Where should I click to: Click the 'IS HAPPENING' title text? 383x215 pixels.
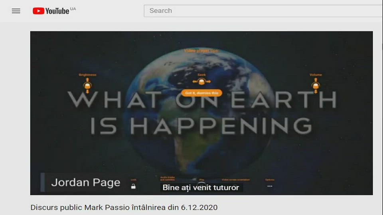coord(201,126)
